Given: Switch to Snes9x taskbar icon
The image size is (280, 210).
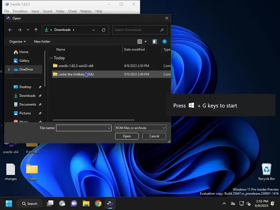Looking at the screenshot, I should (x=110, y=203).
